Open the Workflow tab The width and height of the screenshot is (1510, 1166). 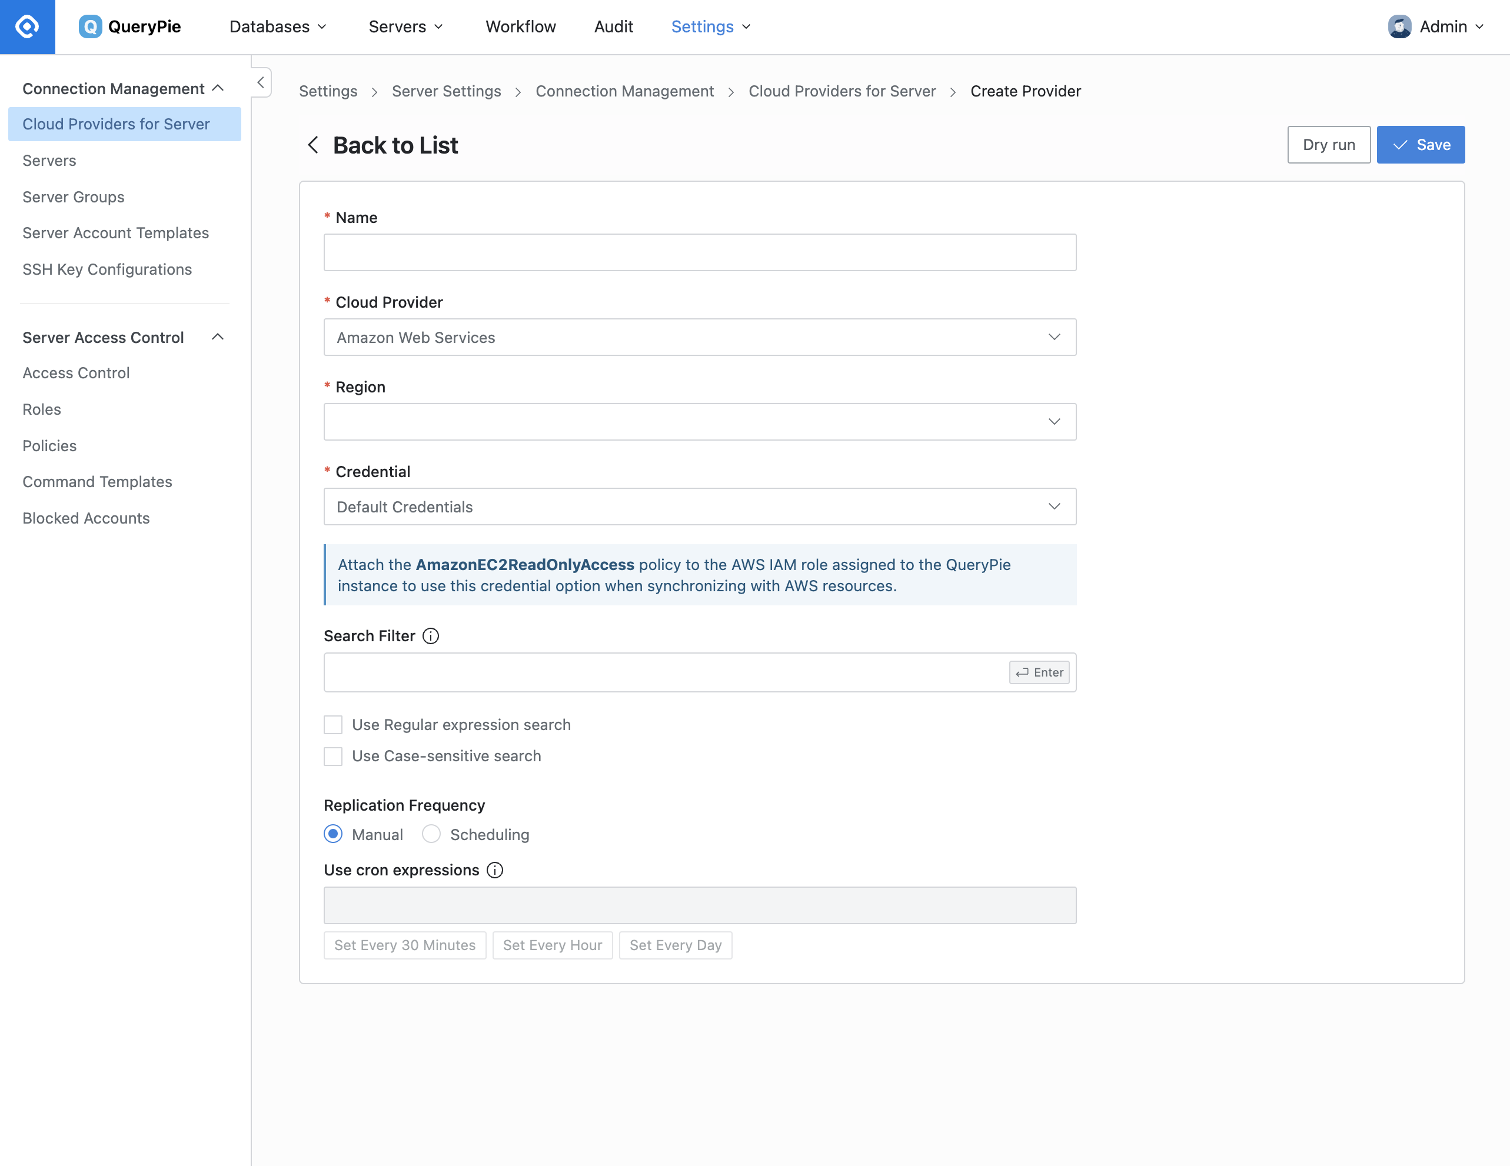(x=521, y=27)
